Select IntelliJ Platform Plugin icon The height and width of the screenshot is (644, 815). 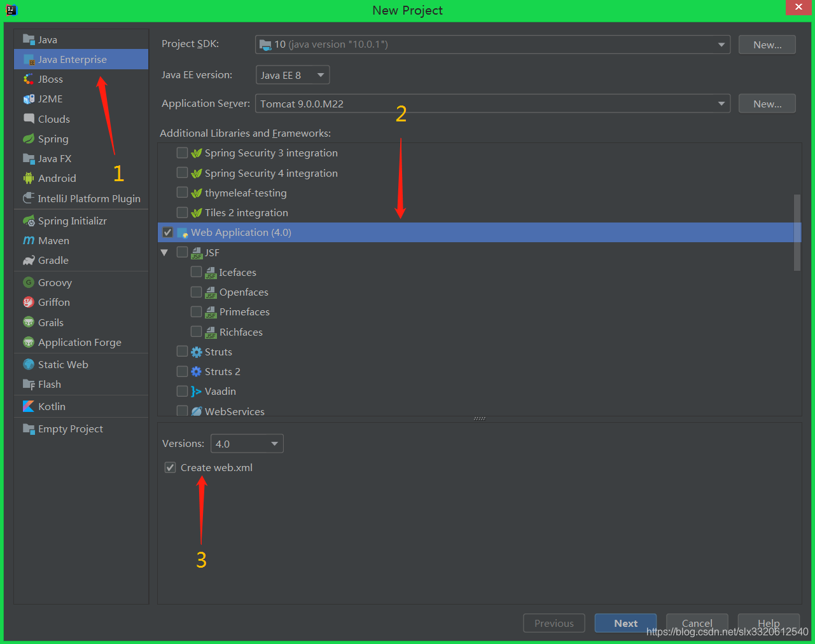[29, 198]
